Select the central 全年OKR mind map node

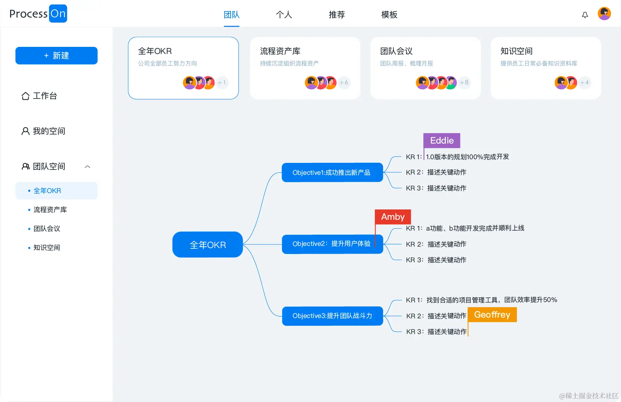tap(207, 244)
